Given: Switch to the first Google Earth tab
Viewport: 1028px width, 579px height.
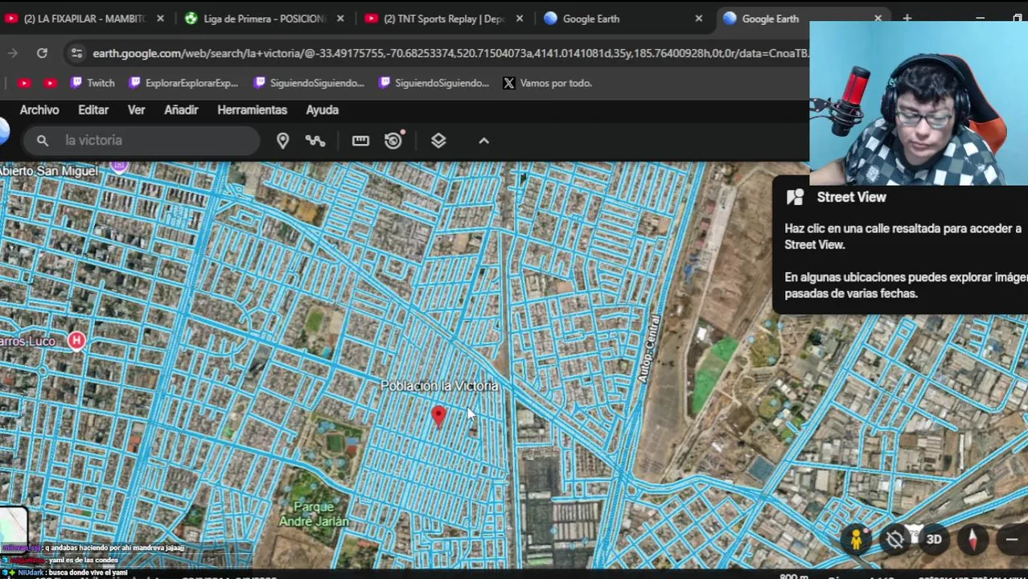Looking at the screenshot, I should point(591,18).
